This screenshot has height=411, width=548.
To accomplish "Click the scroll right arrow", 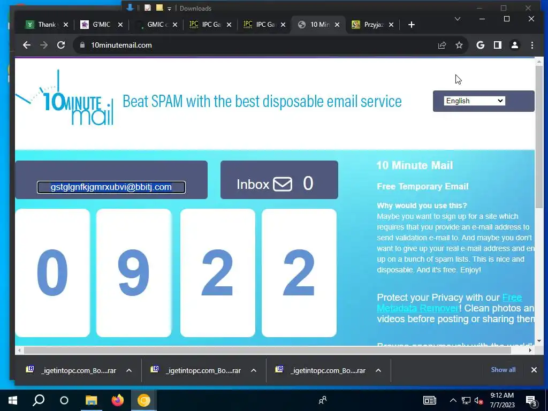I will pos(530,350).
